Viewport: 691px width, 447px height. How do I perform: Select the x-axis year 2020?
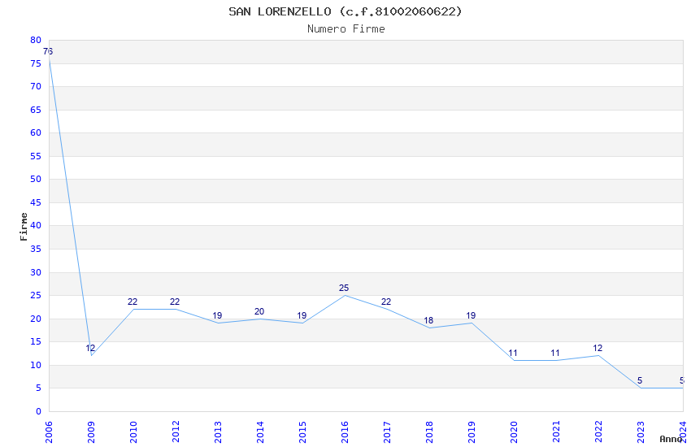tap(515, 432)
